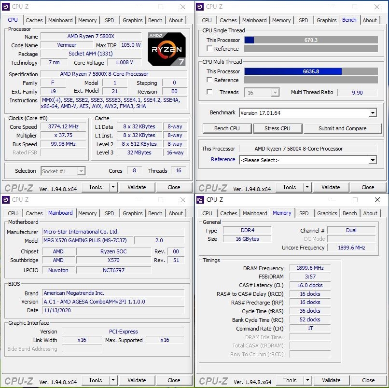Click the CPU-Z app icon in Mainboard window title bar
Screen dimensions: 389x388
[6, 200]
